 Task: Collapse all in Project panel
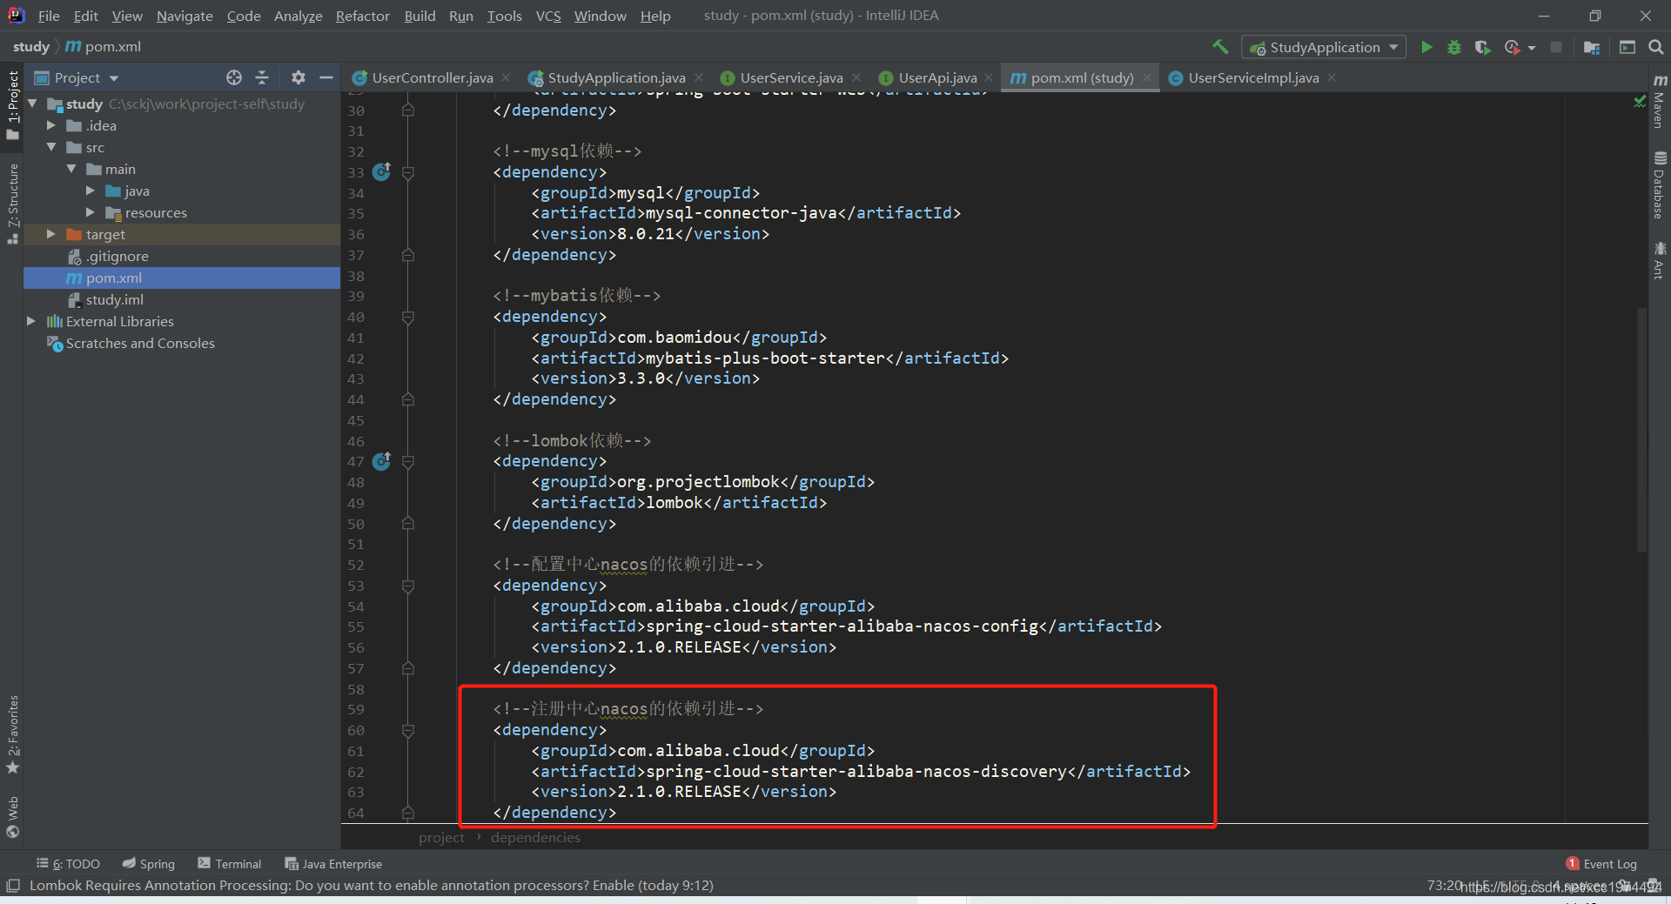click(262, 77)
